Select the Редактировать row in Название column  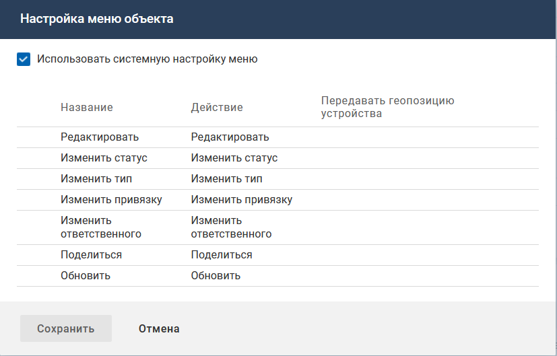pos(100,137)
